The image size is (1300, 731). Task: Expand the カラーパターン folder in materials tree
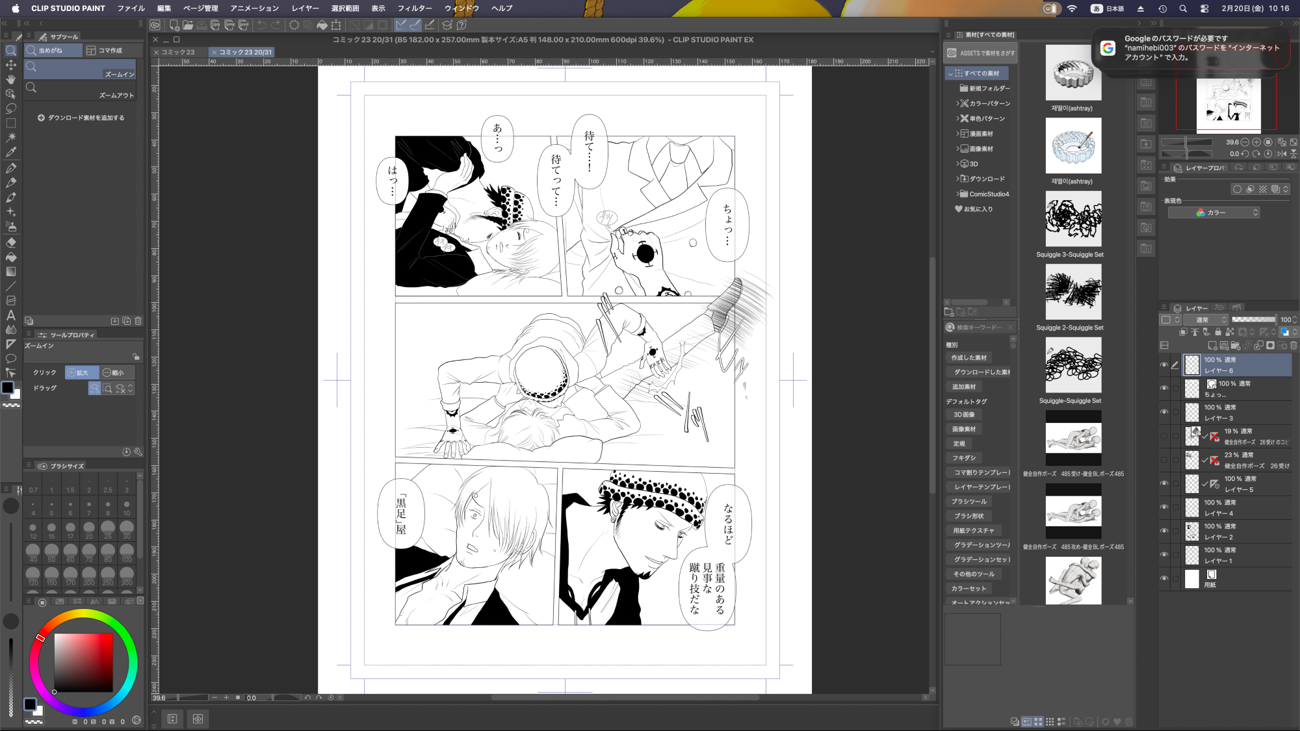[x=957, y=103]
